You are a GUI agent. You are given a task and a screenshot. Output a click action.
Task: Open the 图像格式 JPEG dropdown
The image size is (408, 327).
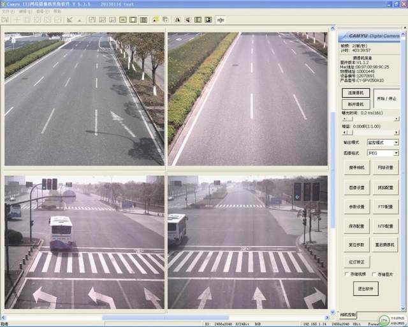tap(395, 153)
